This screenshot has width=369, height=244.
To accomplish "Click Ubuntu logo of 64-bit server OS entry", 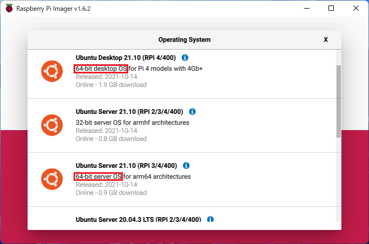I will (52, 179).
